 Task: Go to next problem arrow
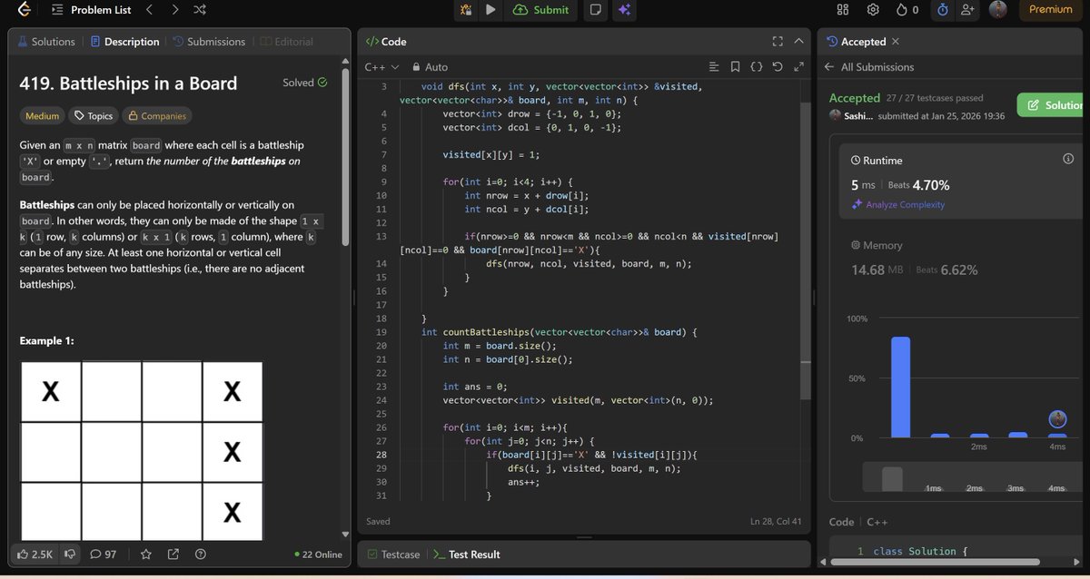pyautogui.click(x=174, y=10)
